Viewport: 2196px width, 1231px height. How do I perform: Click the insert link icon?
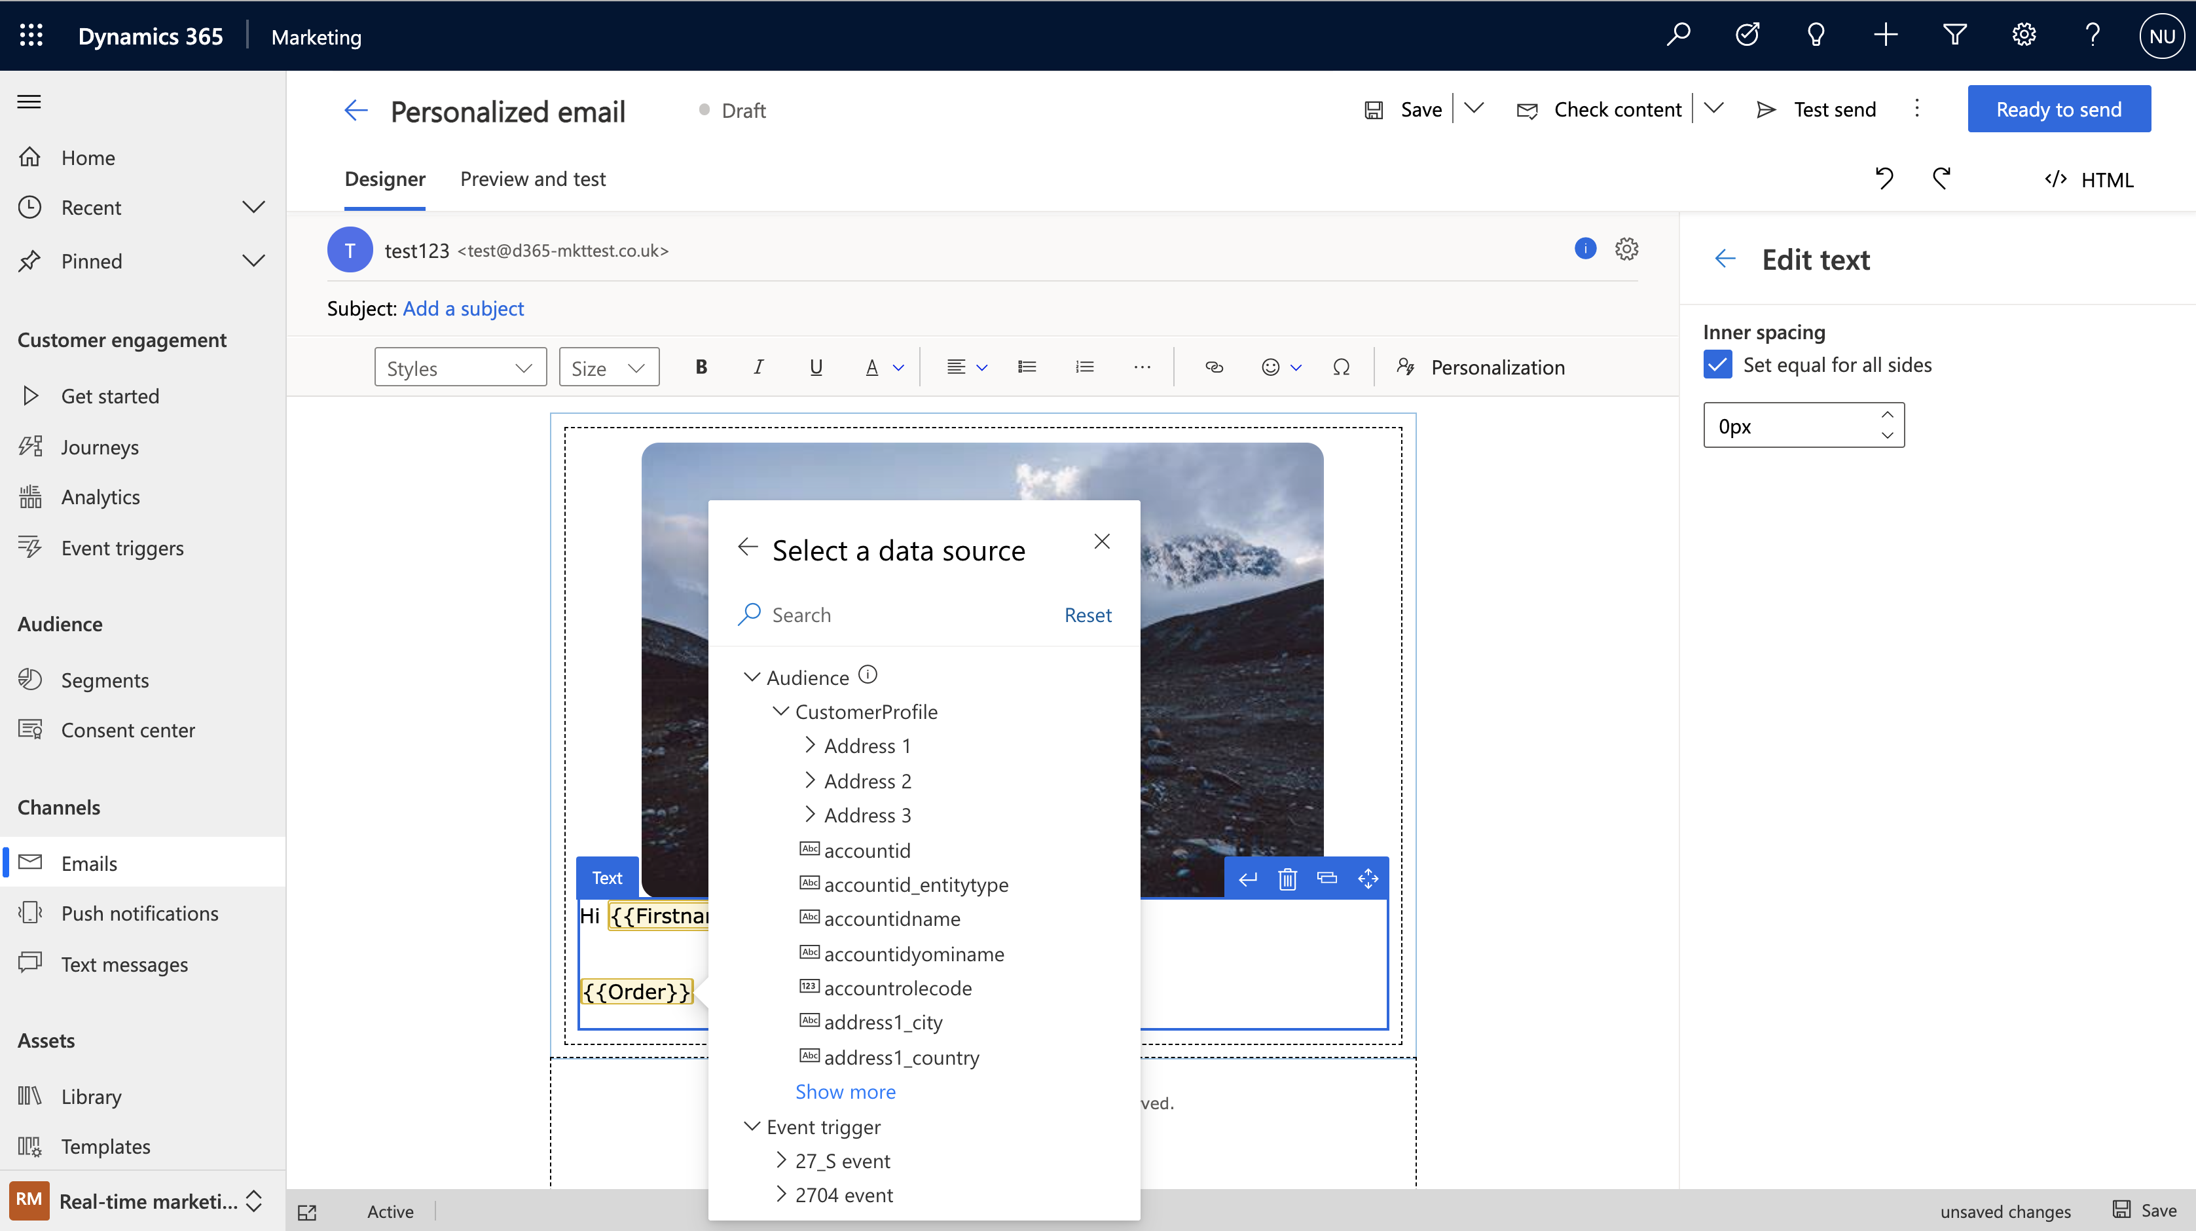(1214, 367)
